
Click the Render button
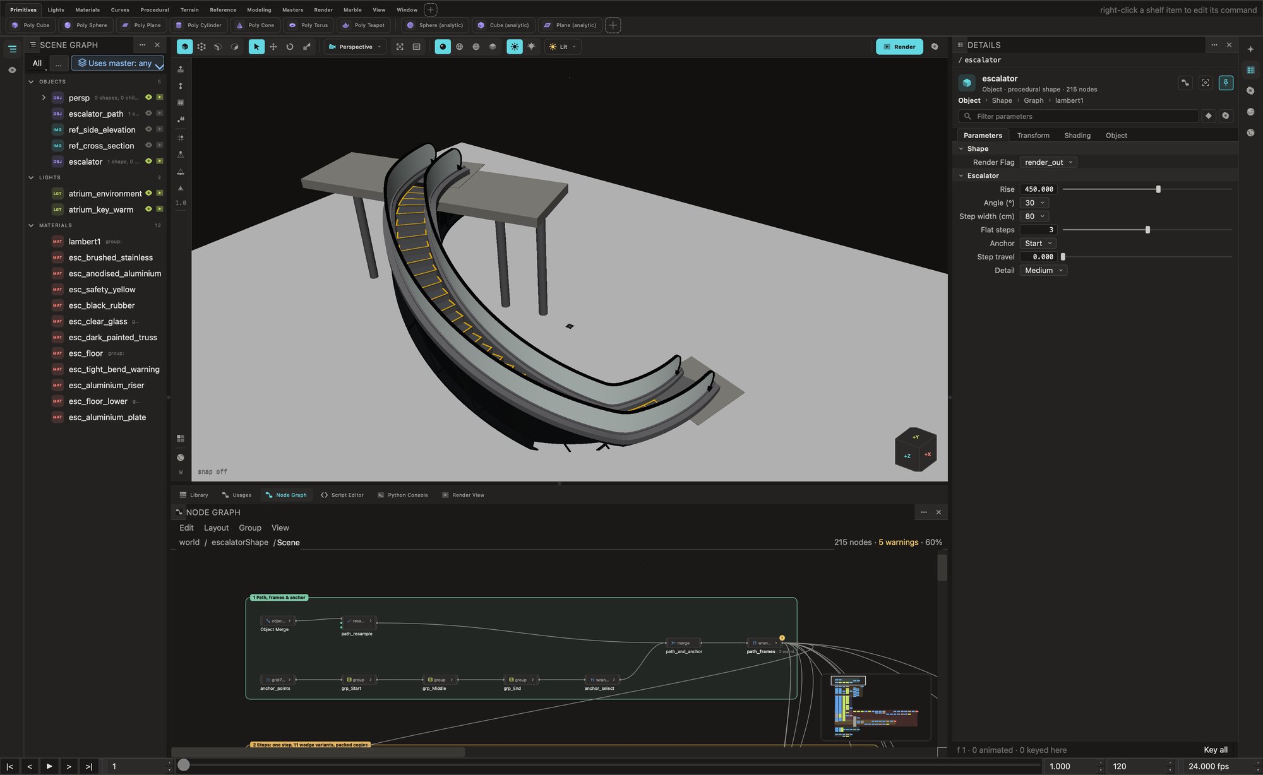click(899, 47)
